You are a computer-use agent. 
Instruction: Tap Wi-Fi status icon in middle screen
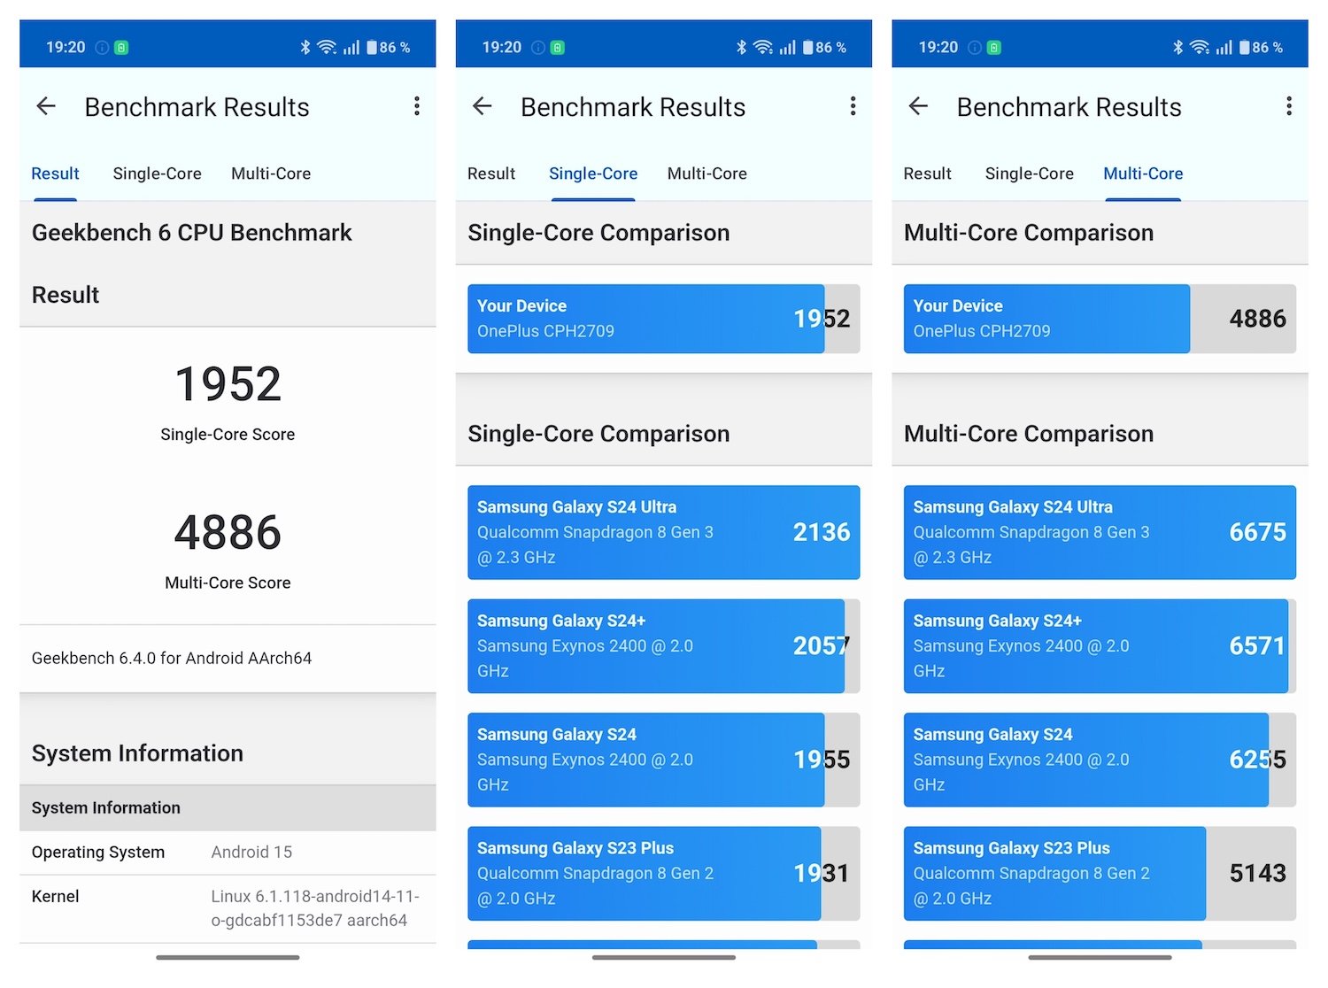pos(763,47)
